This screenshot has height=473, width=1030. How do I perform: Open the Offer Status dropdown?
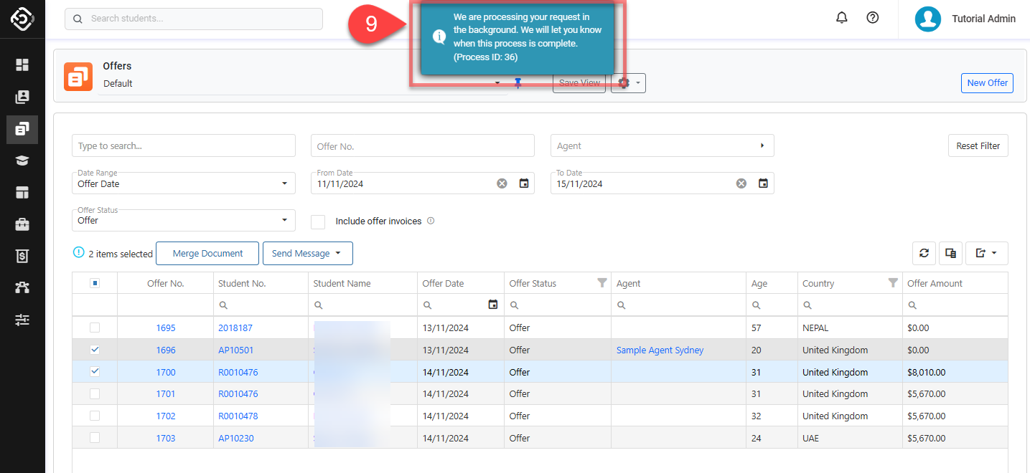tap(183, 220)
